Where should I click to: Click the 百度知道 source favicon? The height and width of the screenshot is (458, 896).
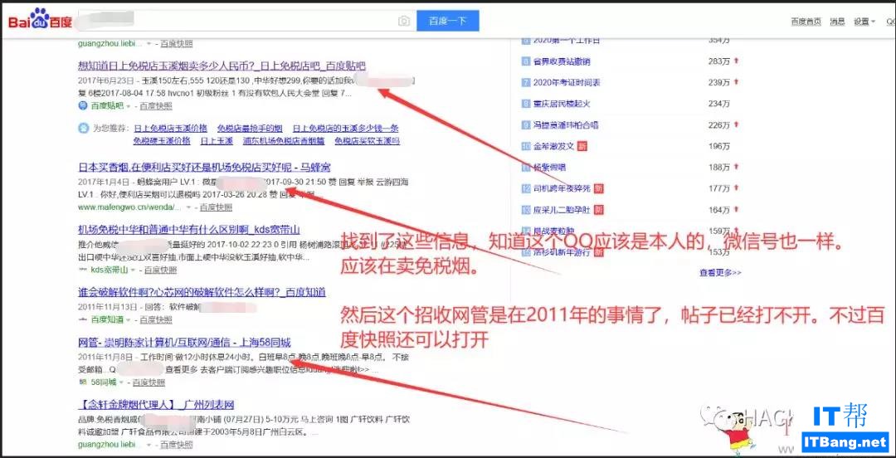(x=82, y=319)
